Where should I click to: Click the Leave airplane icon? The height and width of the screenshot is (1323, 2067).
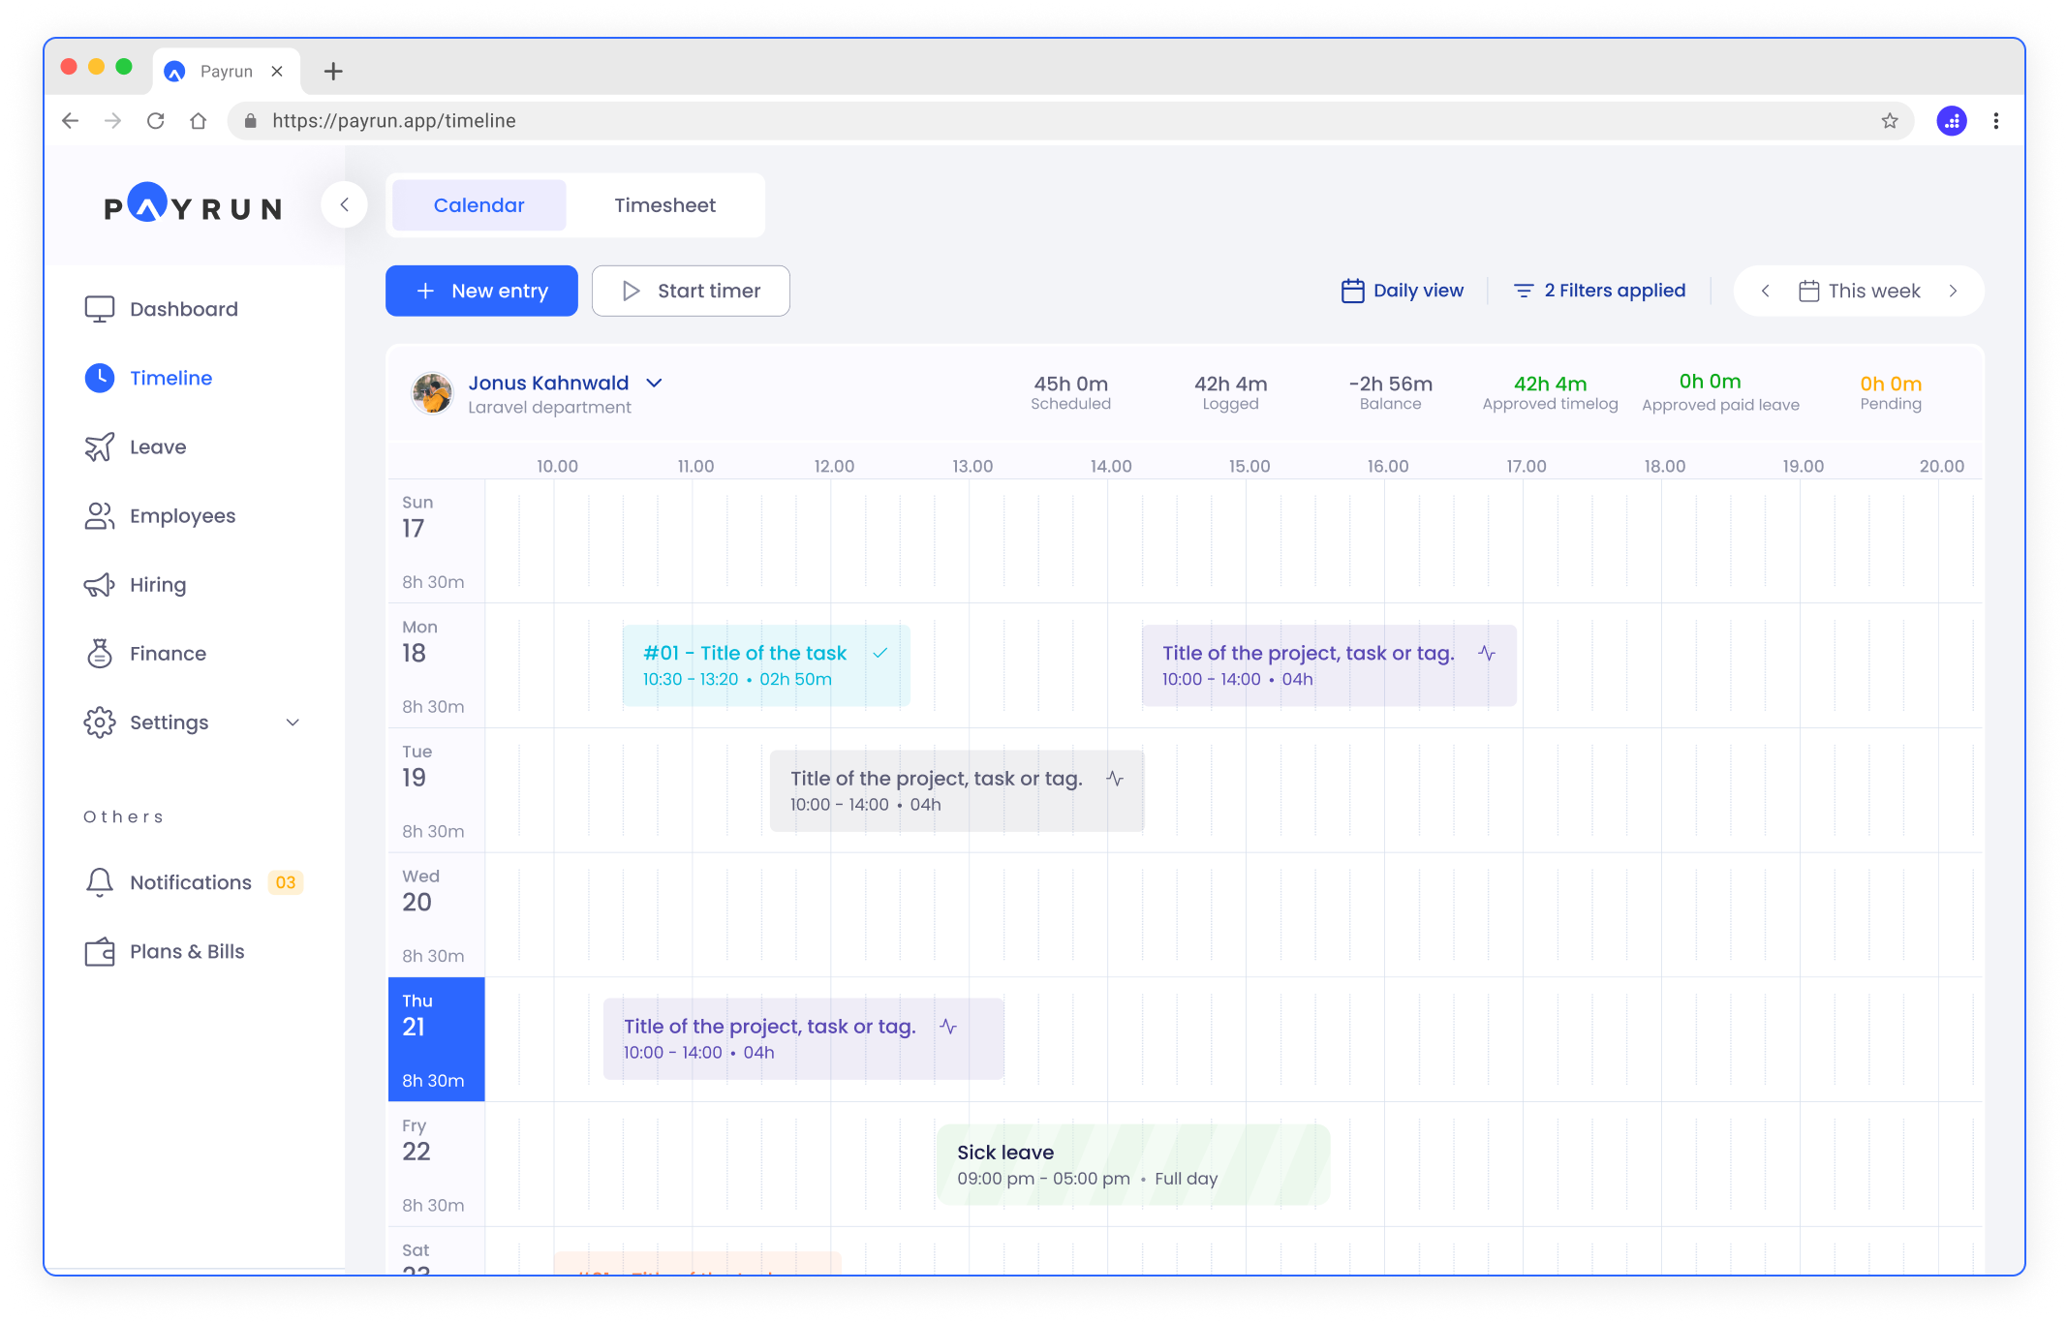coord(99,446)
